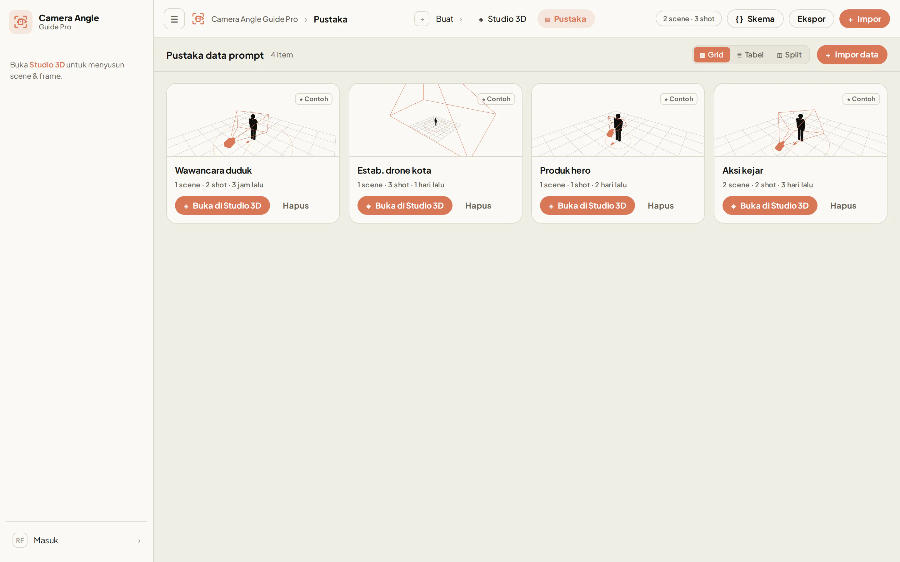Click the Aksi kejar card title

coord(743,170)
